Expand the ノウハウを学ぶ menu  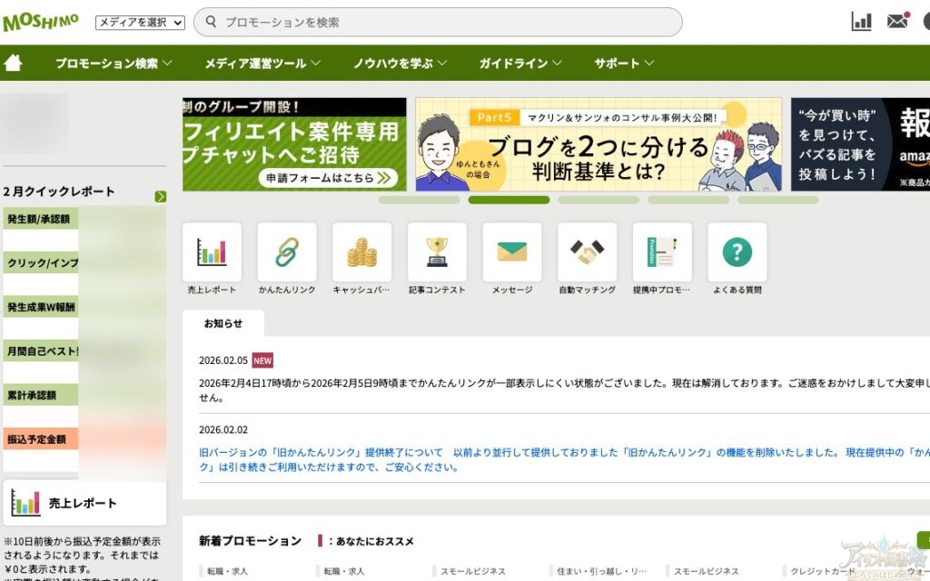pyautogui.click(x=400, y=64)
